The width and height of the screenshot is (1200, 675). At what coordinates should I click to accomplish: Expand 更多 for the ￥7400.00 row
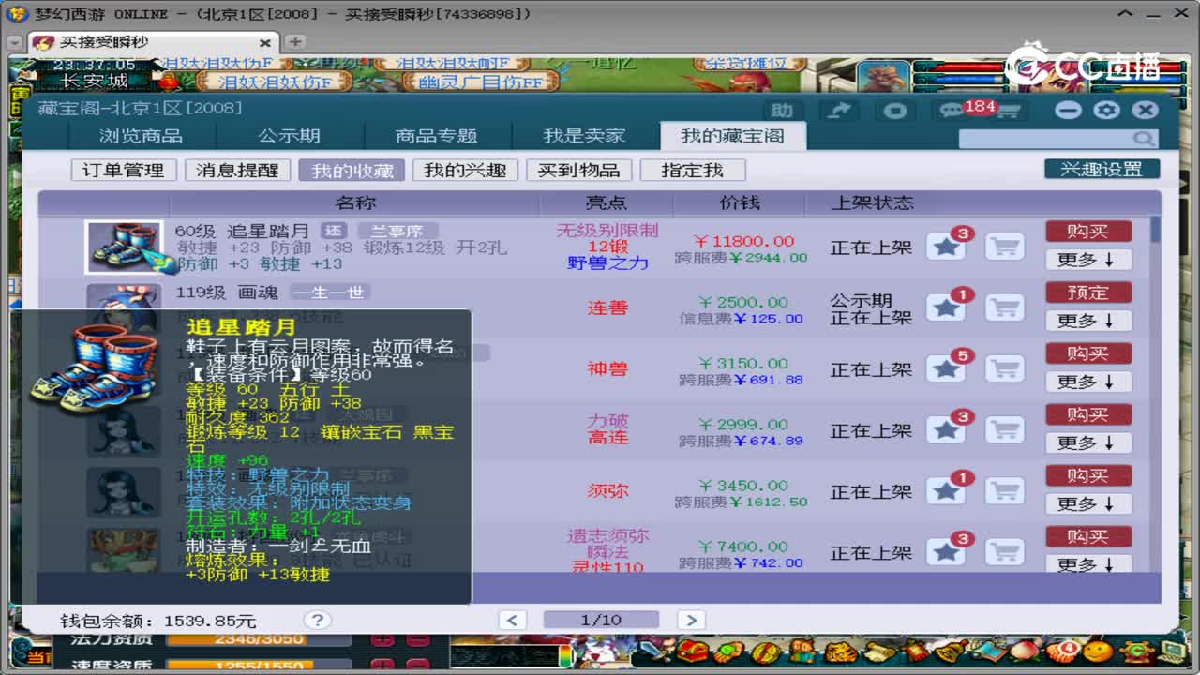click(1088, 563)
